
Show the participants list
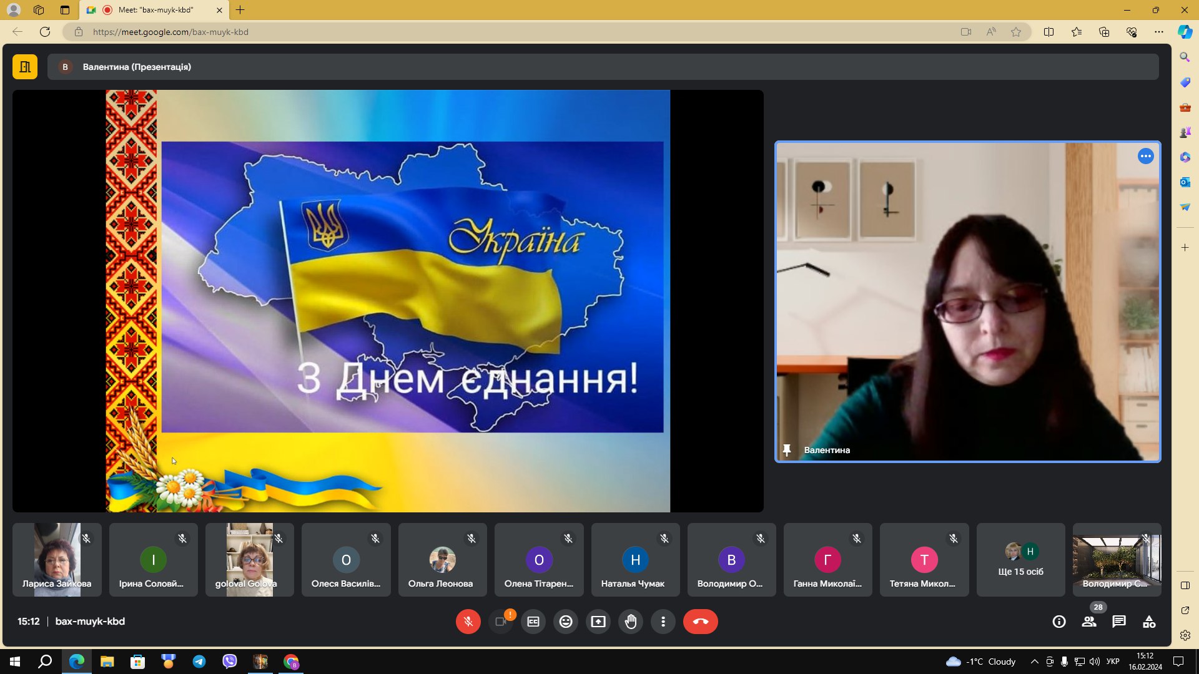(1089, 622)
